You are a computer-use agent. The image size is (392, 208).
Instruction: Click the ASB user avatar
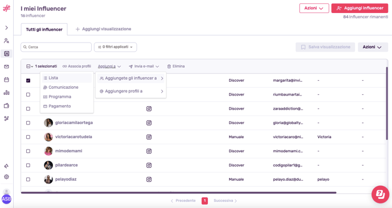pyautogui.click(x=6, y=199)
